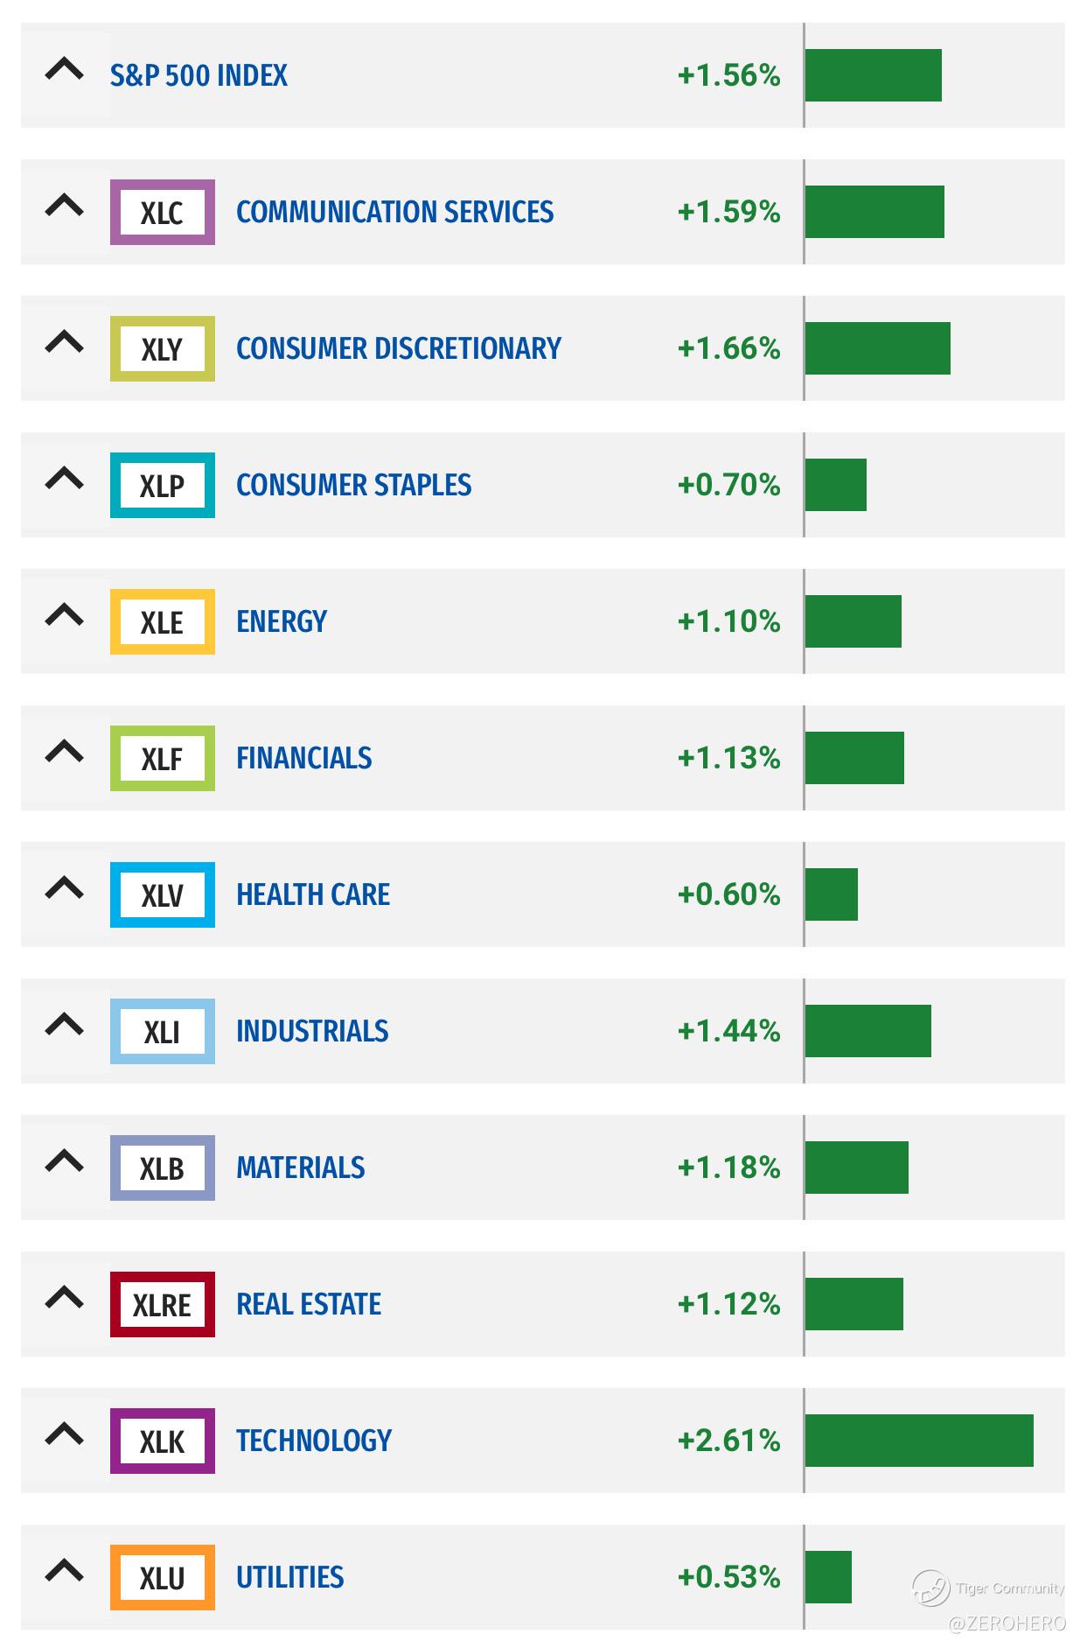Click the XLV ticker badge
Screen dimensions: 1087x1648
click(x=162, y=894)
